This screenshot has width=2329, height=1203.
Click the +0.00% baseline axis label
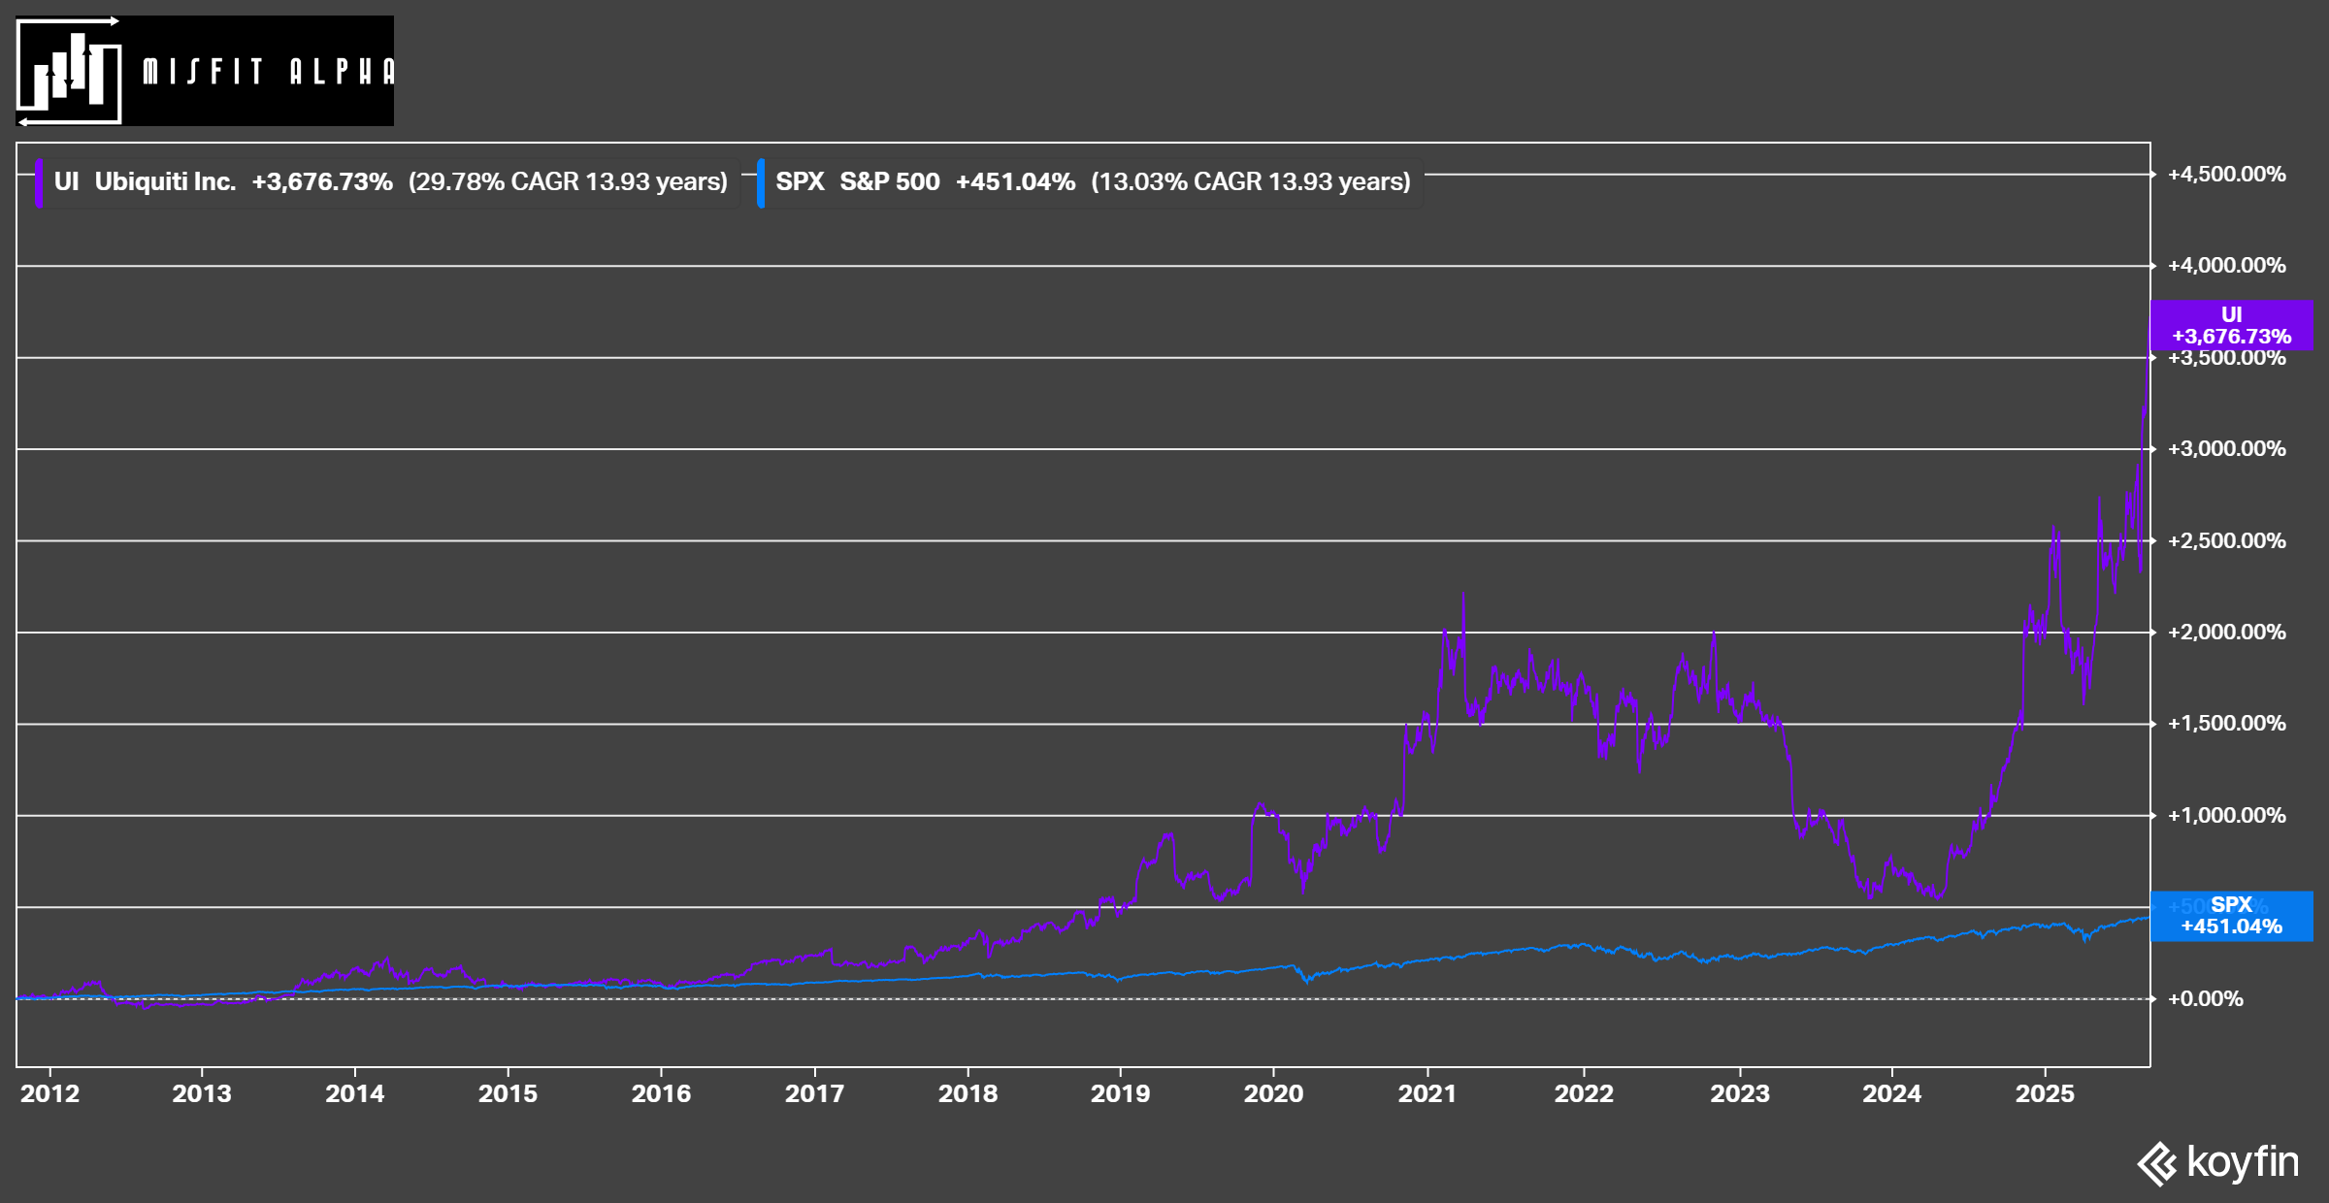[2206, 999]
